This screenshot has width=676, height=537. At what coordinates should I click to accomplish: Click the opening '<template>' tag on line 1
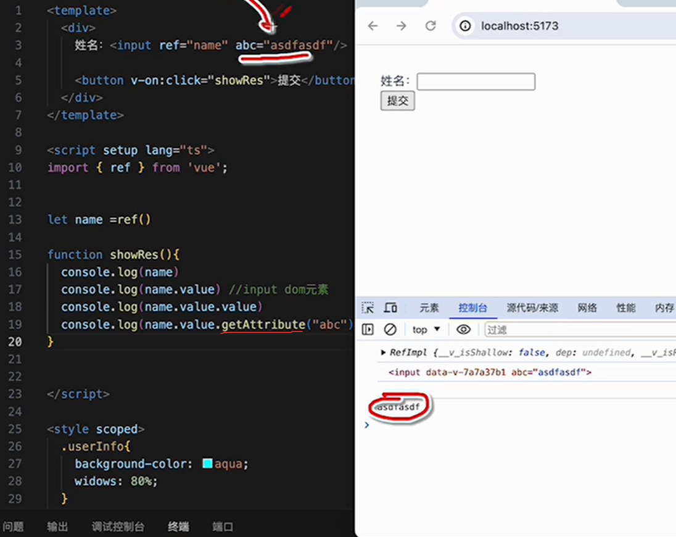pyautogui.click(x=82, y=10)
